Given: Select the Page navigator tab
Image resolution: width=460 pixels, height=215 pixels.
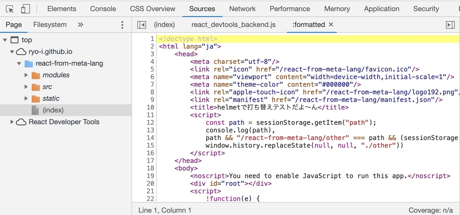Looking at the screenshot, I should pos(14,25).
